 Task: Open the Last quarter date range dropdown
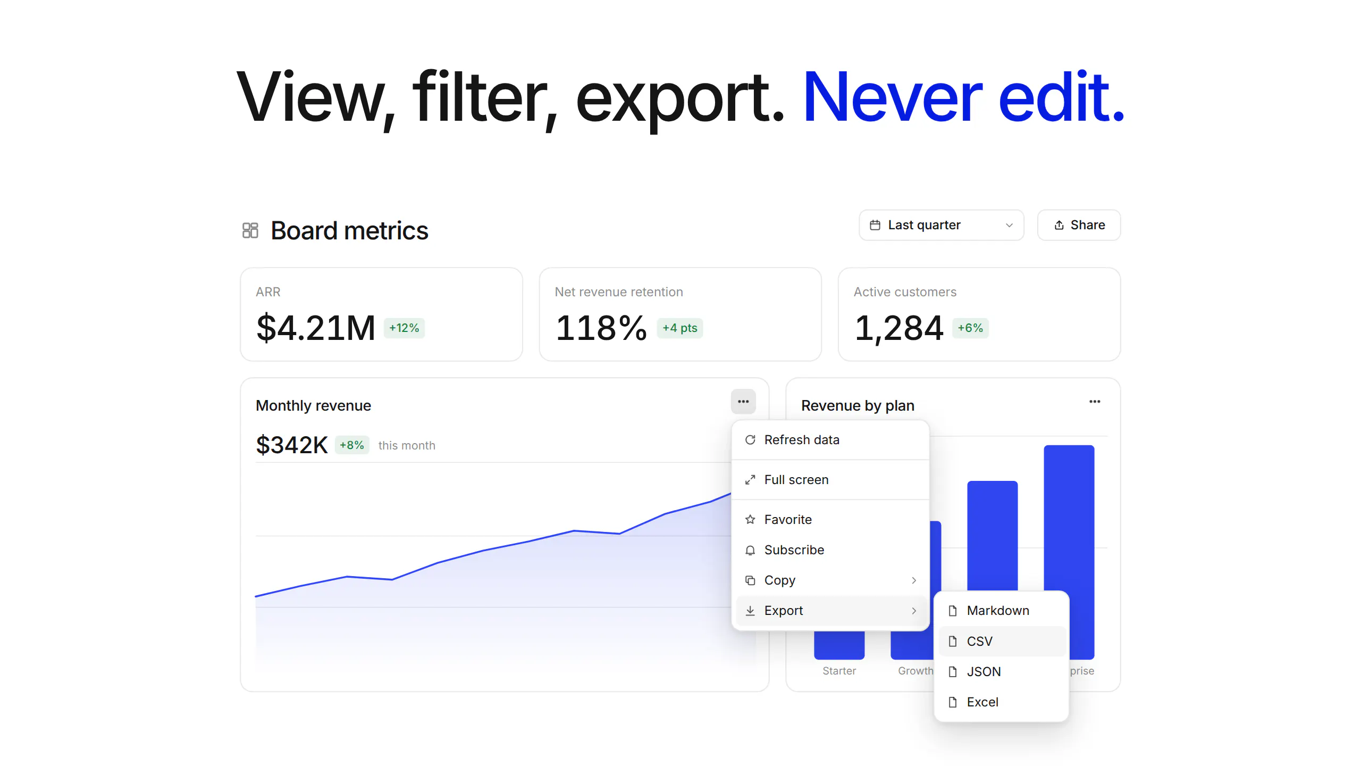pos(942,225)
